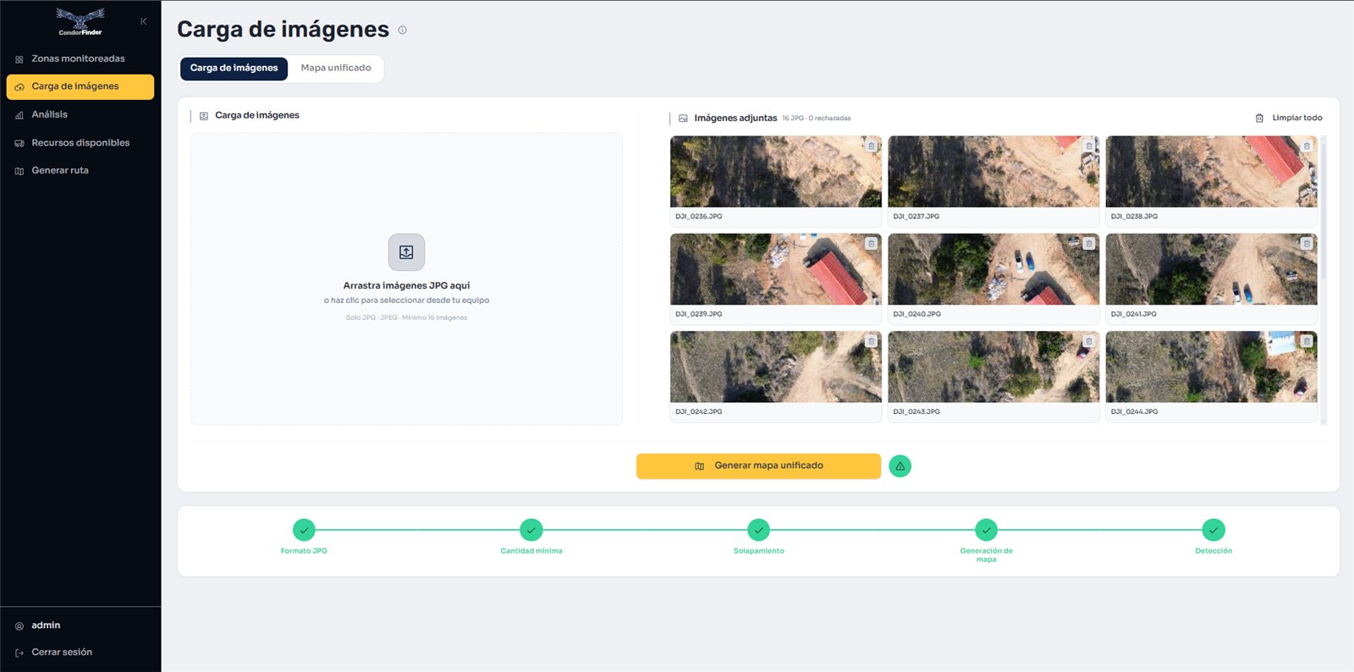
Task: Click the image gallery vertical scrollbar
Action: click(1324, 279)
